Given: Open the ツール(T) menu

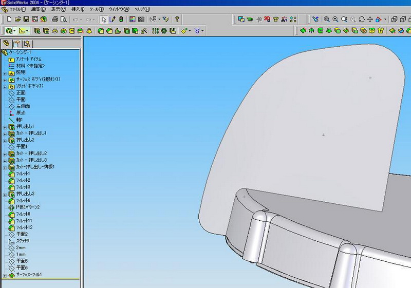Looking at the screenshot, I should (x=97, y=9).
